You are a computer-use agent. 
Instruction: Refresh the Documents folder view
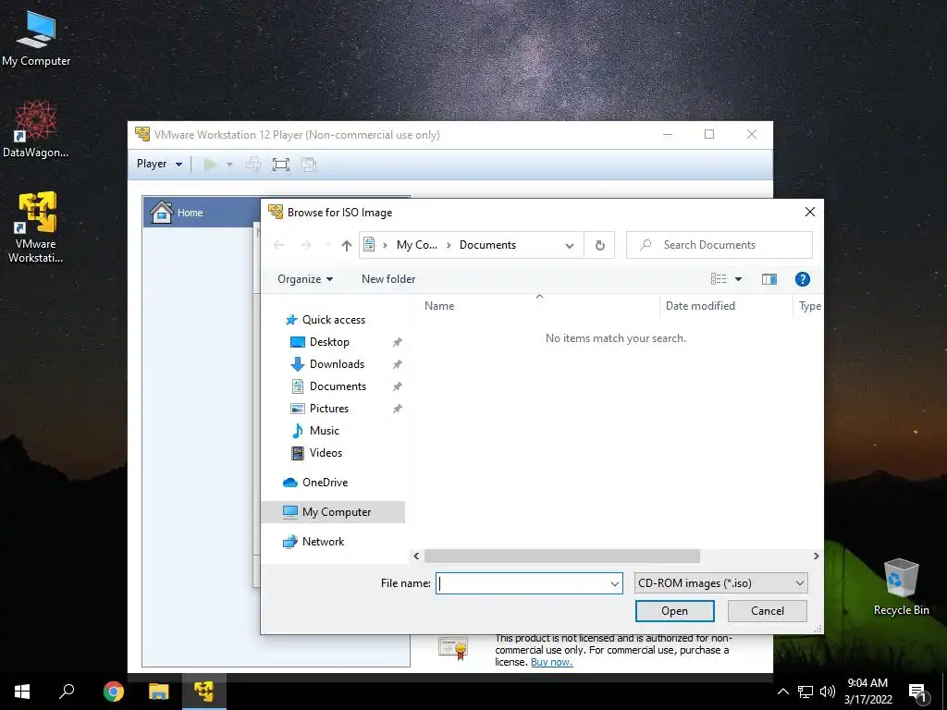tap(599, 245)
